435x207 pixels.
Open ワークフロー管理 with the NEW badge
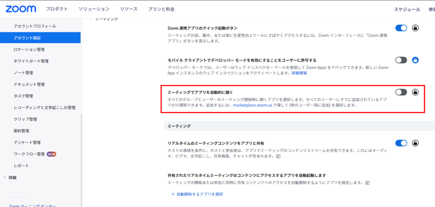coord(29,154)
